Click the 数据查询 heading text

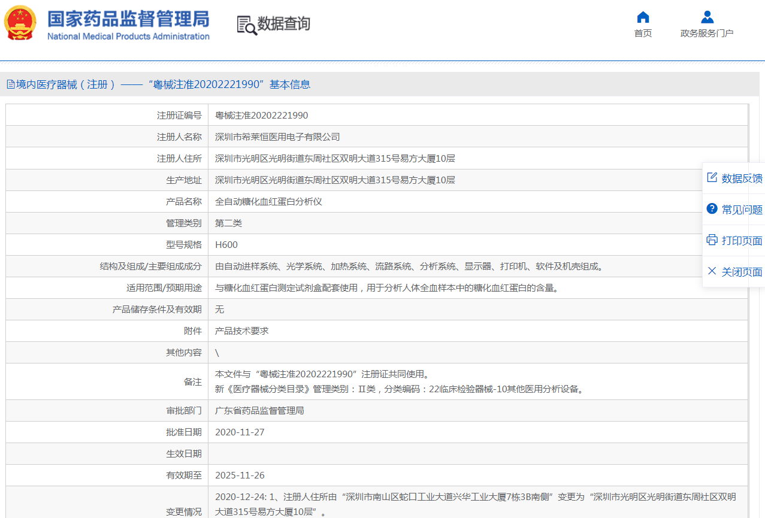click(284, 24)
